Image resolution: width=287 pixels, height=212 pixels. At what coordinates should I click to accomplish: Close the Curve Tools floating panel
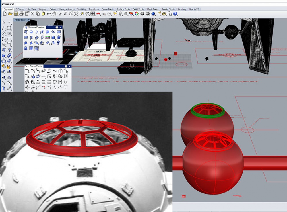(69, 66)
